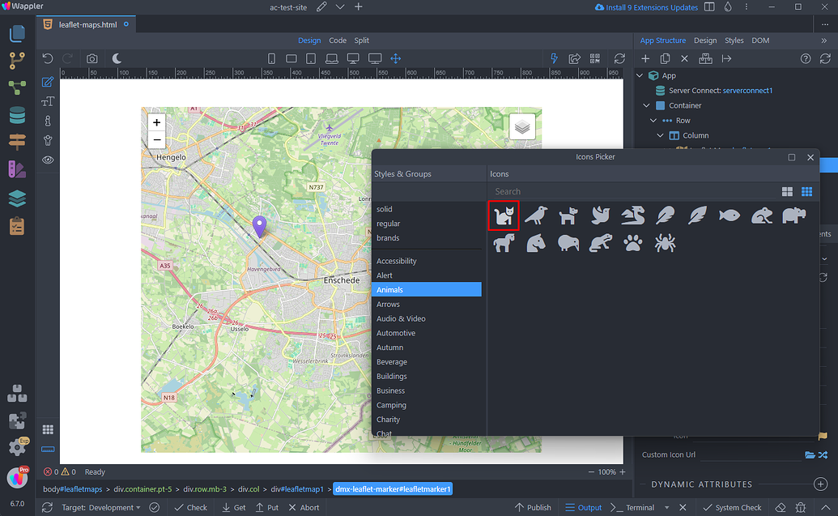Toggle App Connect with the lightning bolt icon
The height and width of the screenshot is (516, 838).
(554, 58)
